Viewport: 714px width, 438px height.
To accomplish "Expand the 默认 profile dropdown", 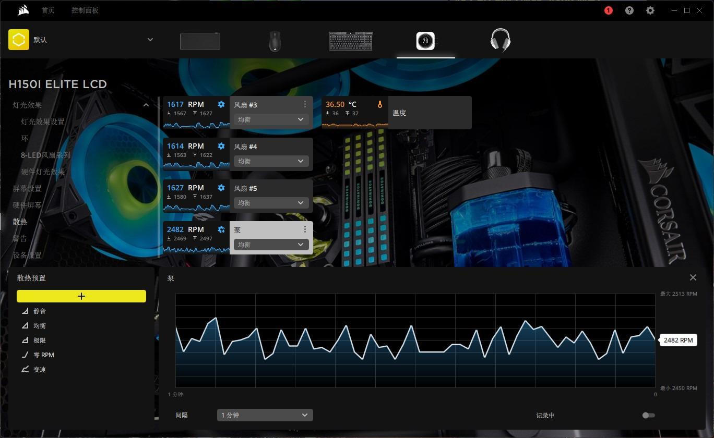I will 150,40.
